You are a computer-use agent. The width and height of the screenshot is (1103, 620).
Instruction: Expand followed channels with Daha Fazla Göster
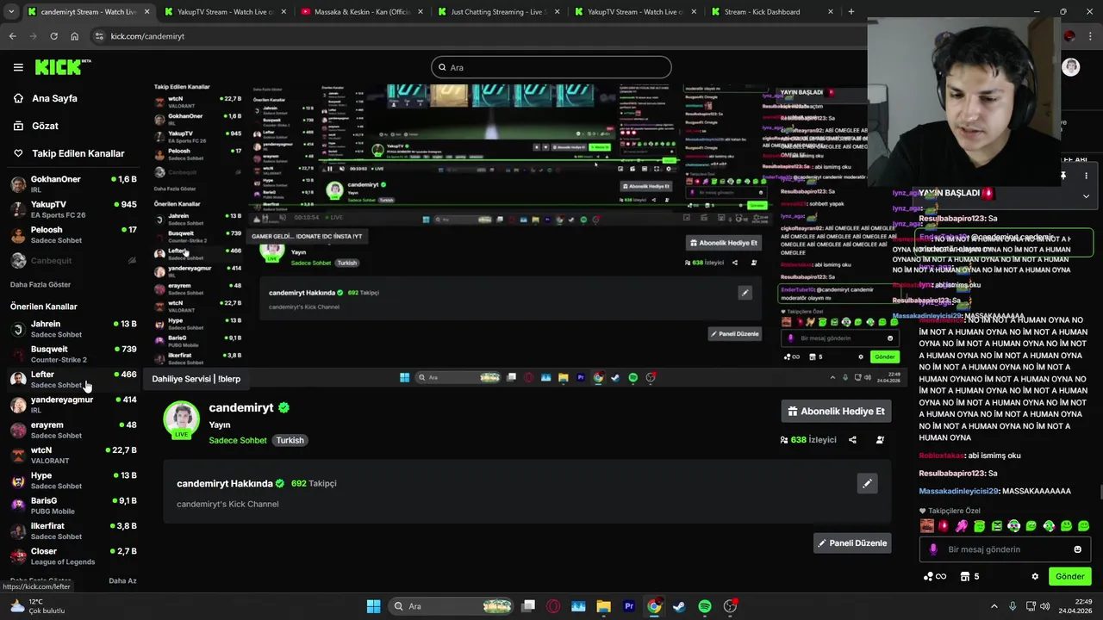coord(41,284)
